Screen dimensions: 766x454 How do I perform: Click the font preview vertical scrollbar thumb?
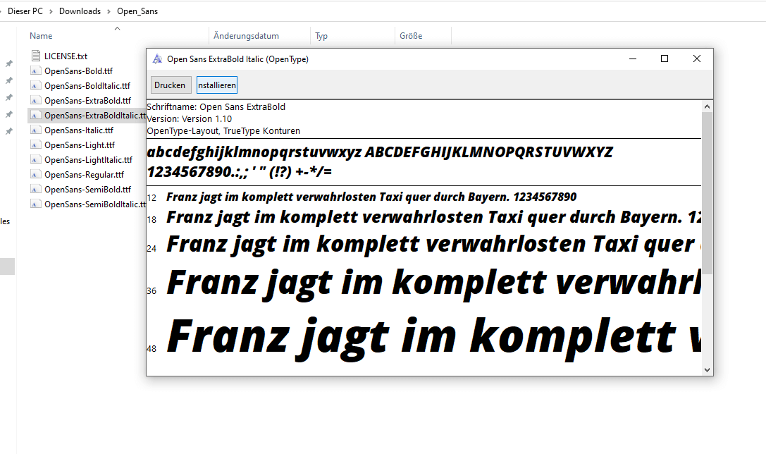pos(707,193)
